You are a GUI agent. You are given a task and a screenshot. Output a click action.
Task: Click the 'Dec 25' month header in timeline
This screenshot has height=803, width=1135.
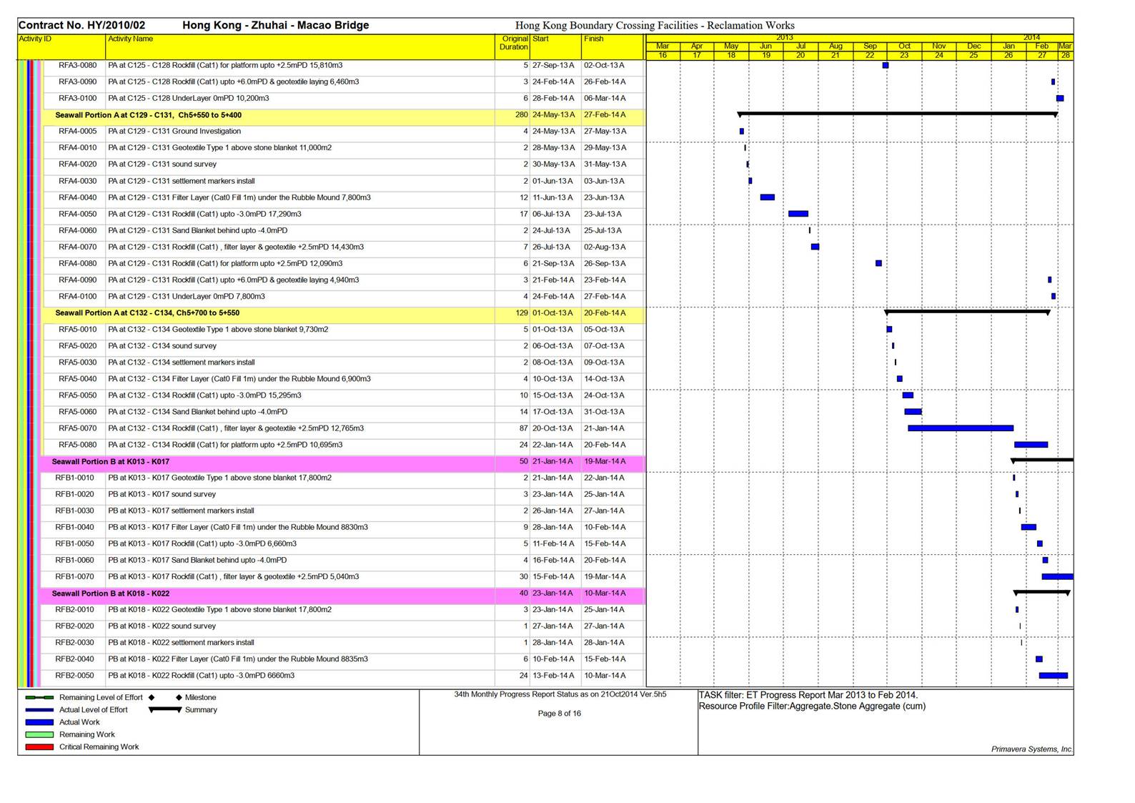[973, 50]
